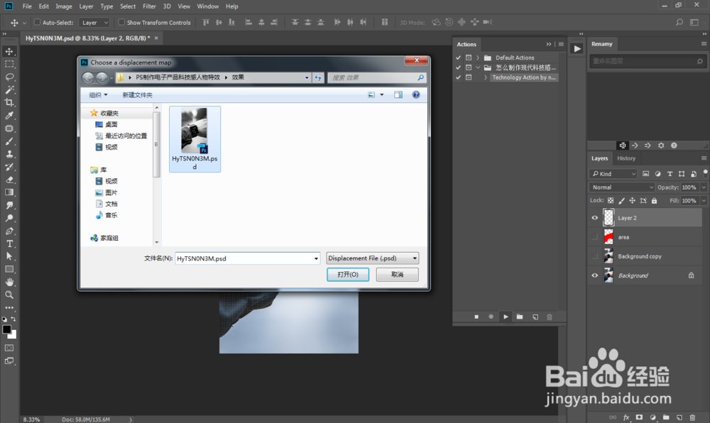710x423 pixels.
Task: Create new action set folder icon
Action: pyautogui.click(x=520, y=317)
